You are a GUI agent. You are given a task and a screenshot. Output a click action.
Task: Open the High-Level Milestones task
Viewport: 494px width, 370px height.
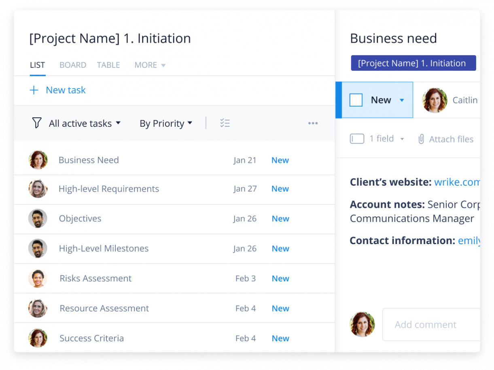[104, 249]
